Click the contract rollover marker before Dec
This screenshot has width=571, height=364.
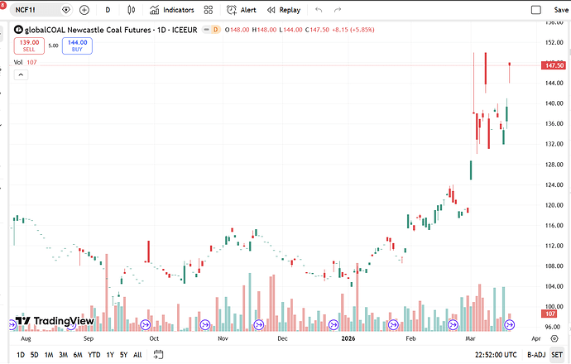click(258, 324)
